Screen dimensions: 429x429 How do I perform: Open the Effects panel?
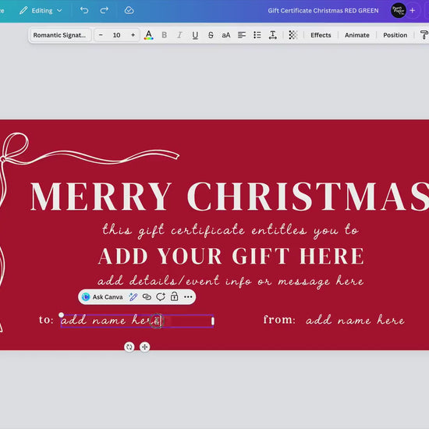click(321, 35)
